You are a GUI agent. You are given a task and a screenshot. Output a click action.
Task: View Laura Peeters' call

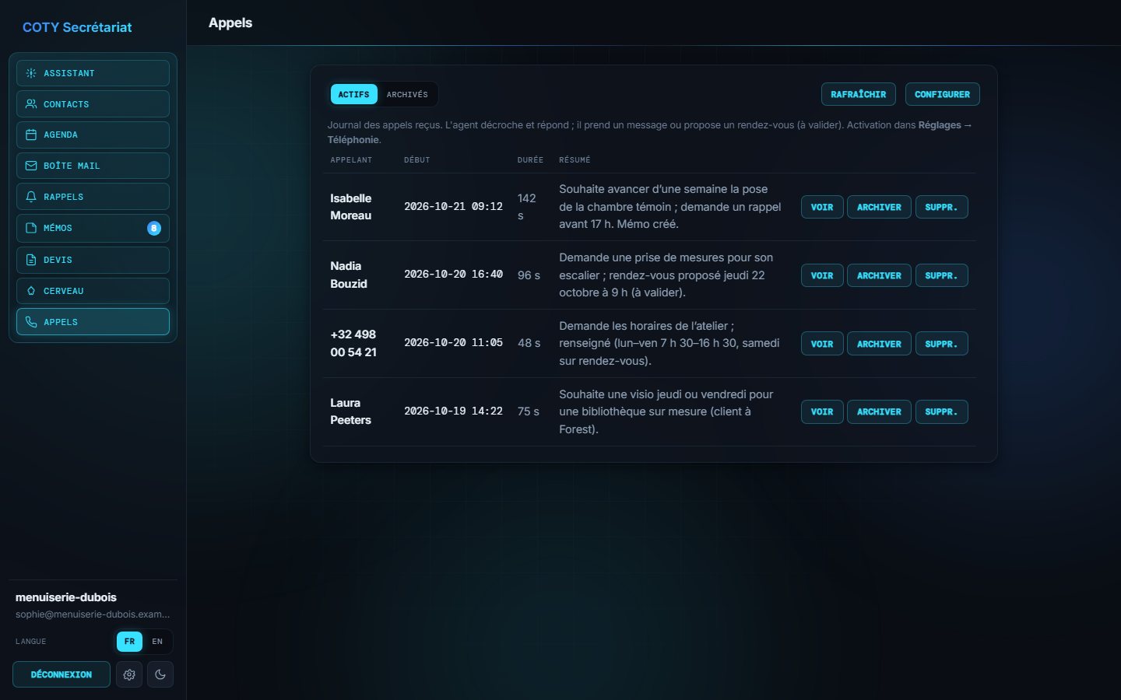coord(822,411)
